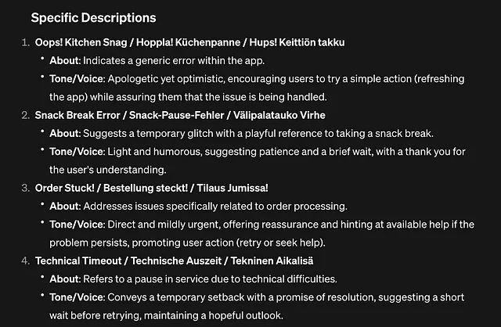Click 'Tekninen Aikalisä' text
The height and width of the screenshot is (327, 501).
coord(272,261)
